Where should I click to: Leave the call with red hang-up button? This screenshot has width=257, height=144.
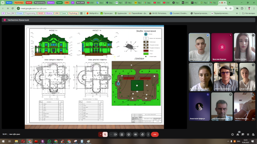pyautogui.click(x=155, y=134)
